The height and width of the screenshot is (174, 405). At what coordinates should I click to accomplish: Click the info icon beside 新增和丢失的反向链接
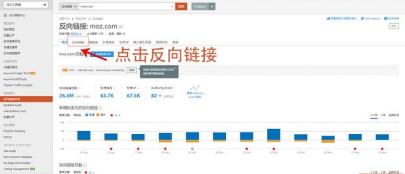tap(100, 108)
